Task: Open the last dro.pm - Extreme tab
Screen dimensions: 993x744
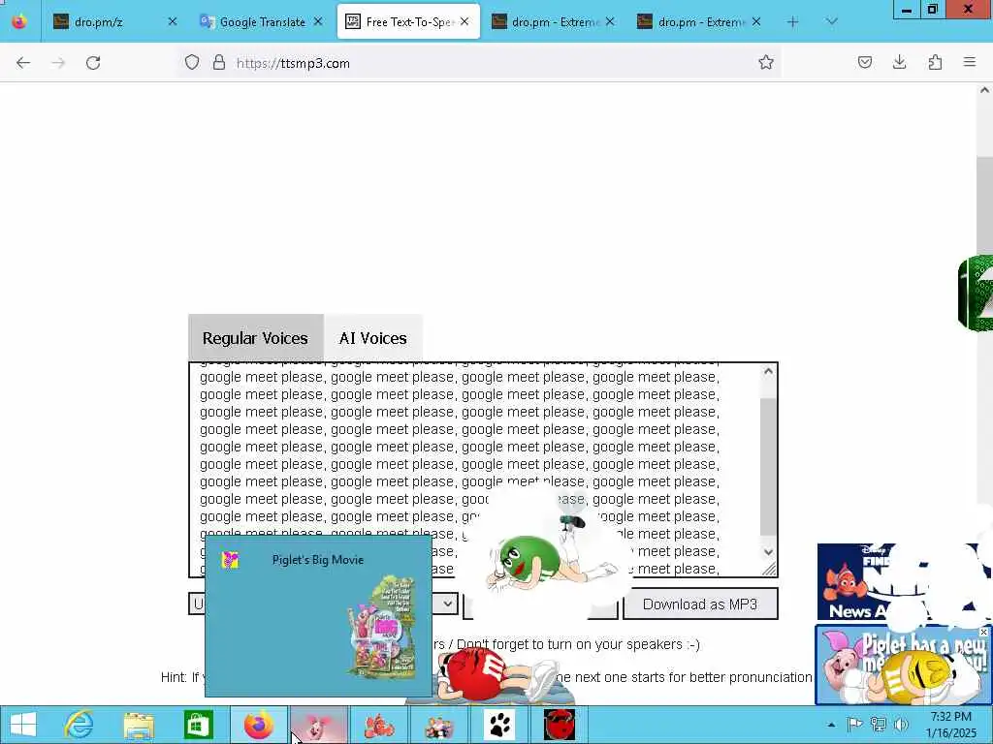Action: (x=700, y=22)
